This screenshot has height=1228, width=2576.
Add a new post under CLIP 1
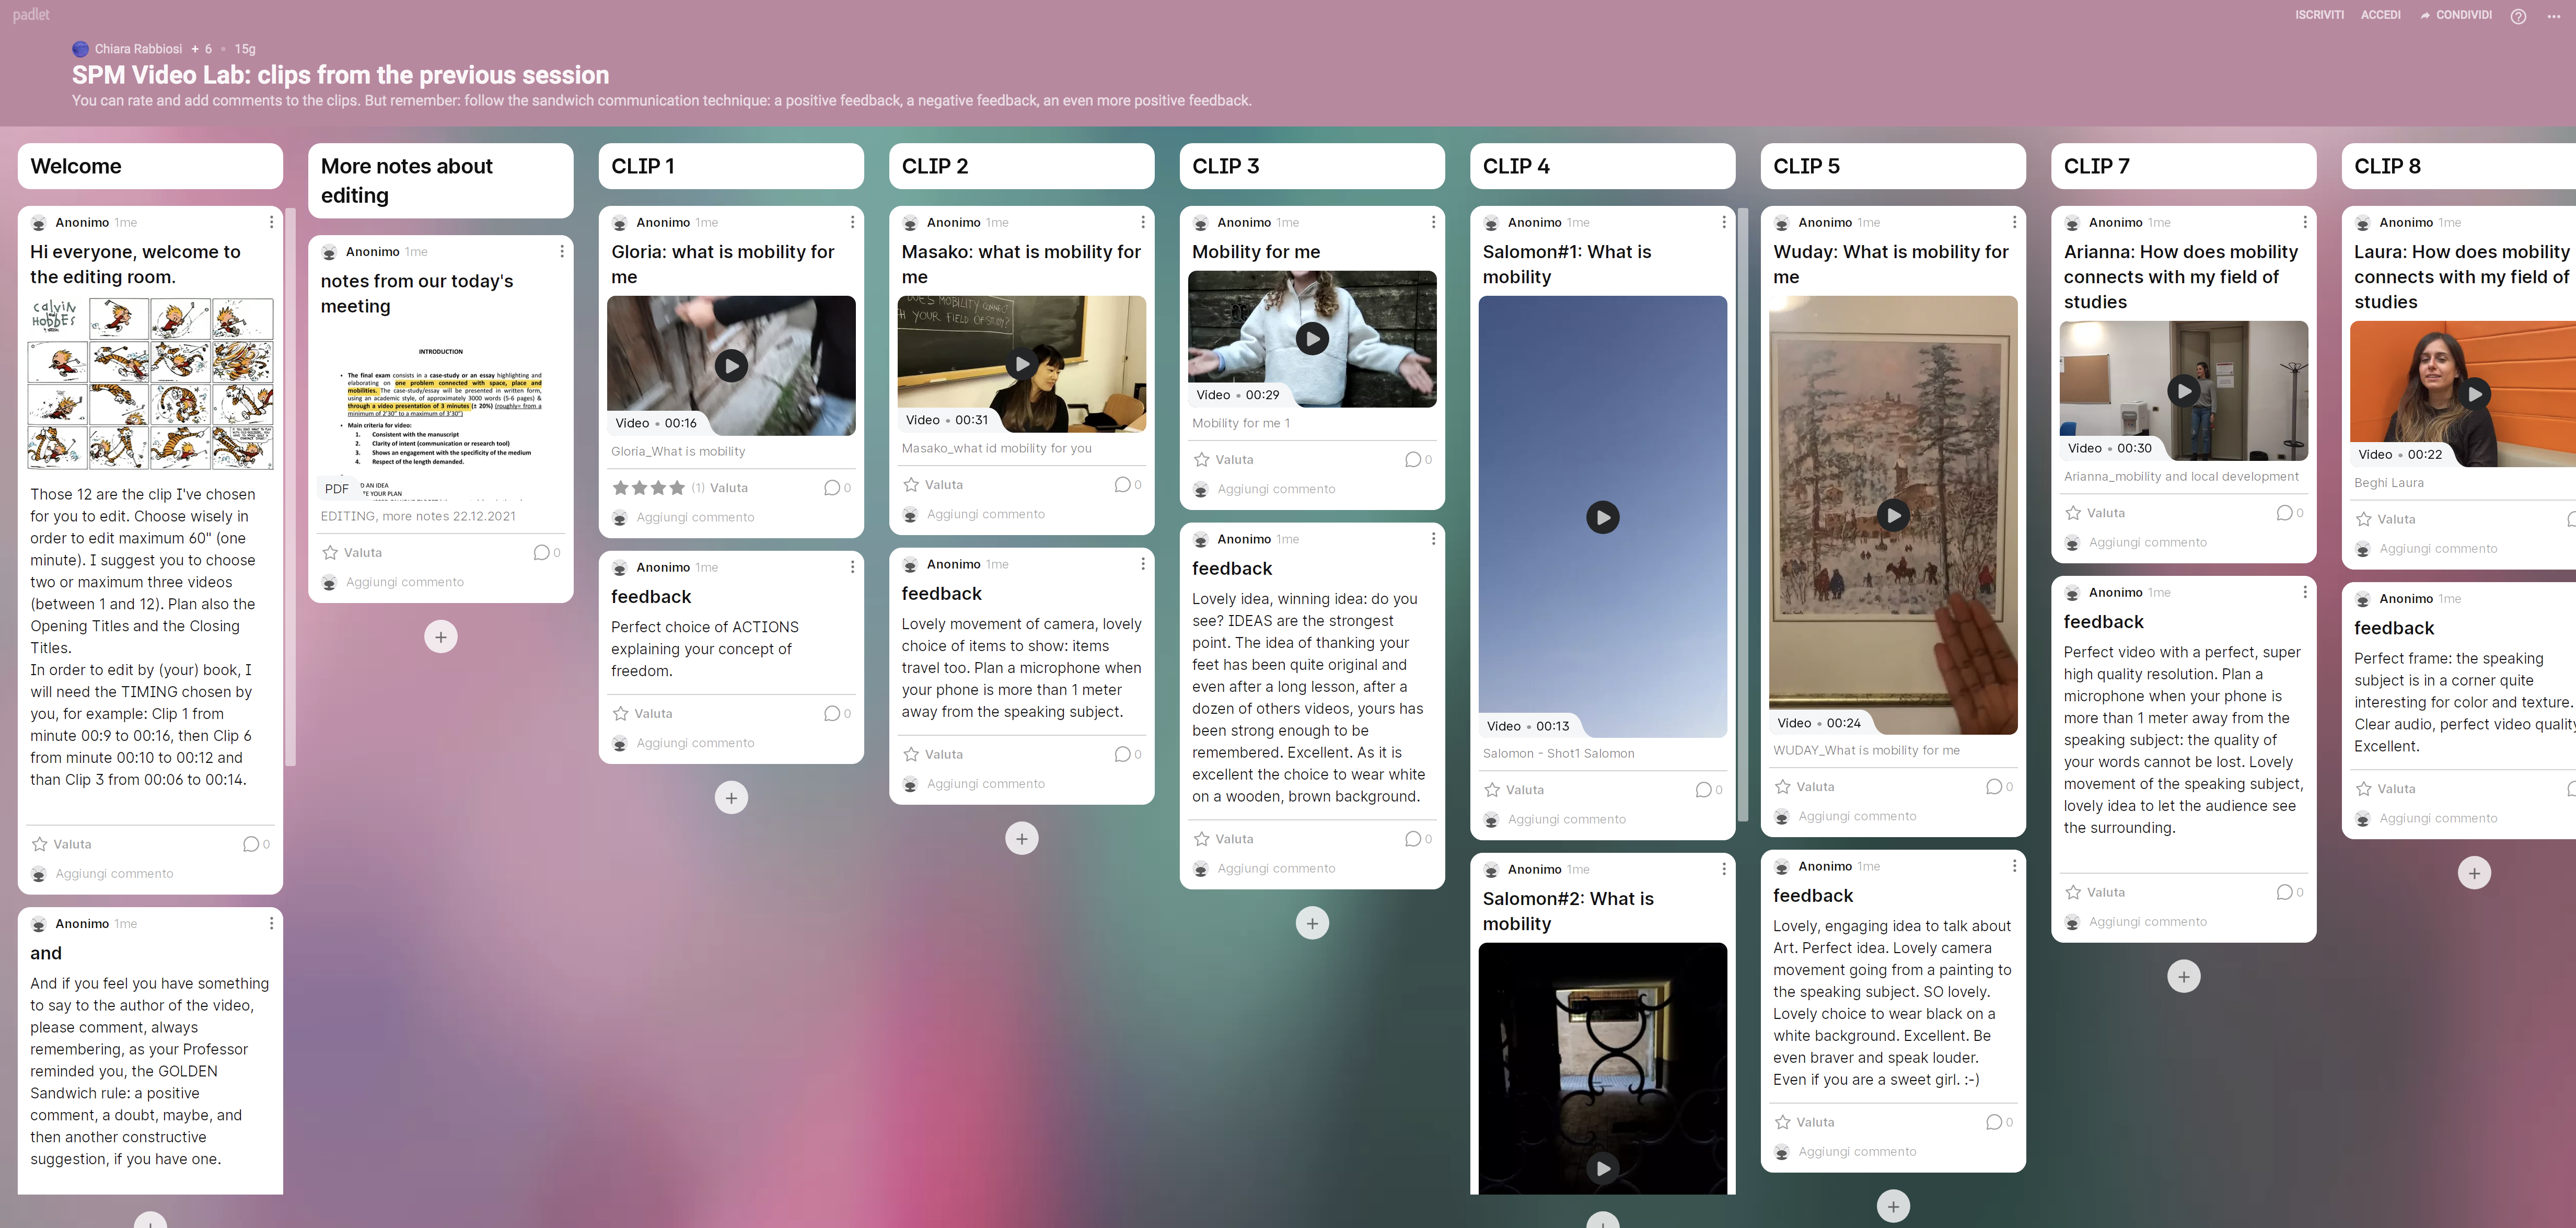click(x=731, y=798)
